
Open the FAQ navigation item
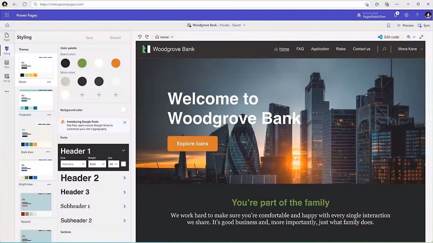300,49
